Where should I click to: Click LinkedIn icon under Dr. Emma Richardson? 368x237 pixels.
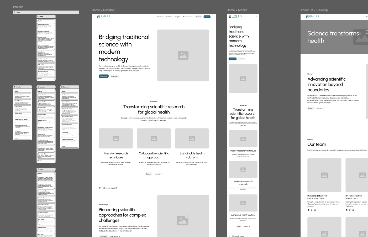tap(308, 210)
